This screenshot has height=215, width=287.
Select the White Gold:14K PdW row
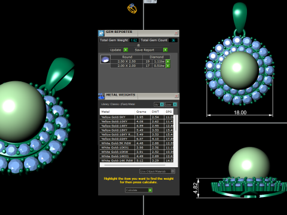click(x=137, y=161)
